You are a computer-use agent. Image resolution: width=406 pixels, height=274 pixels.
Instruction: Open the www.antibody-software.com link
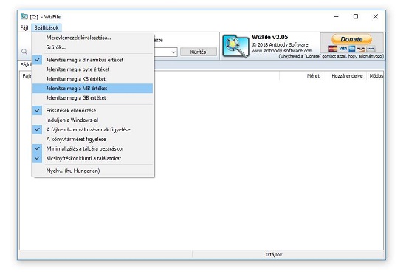(282, 51)
